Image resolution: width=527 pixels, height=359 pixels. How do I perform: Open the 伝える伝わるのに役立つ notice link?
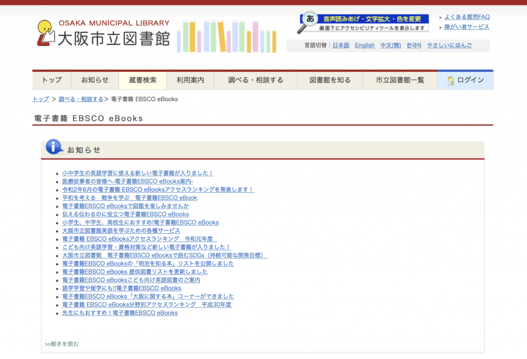pyautogui.click(x=126, y=214)
